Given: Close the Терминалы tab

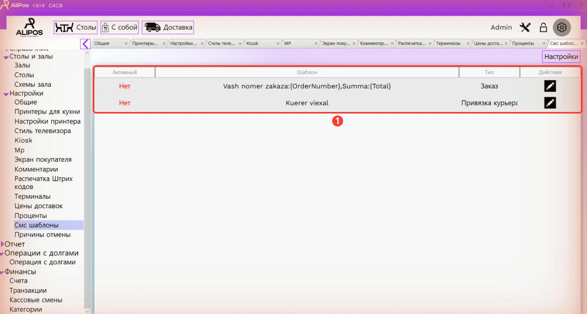Looking at the screenshot, I should click(x=469, y=43).
